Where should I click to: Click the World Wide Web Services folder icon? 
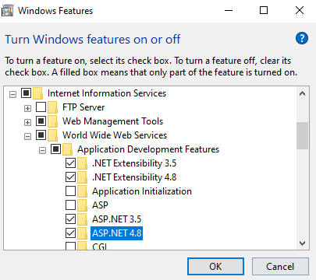tap(53, 135)
